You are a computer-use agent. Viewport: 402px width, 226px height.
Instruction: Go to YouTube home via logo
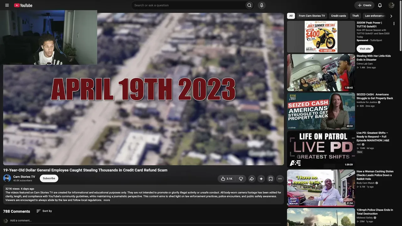23,5
